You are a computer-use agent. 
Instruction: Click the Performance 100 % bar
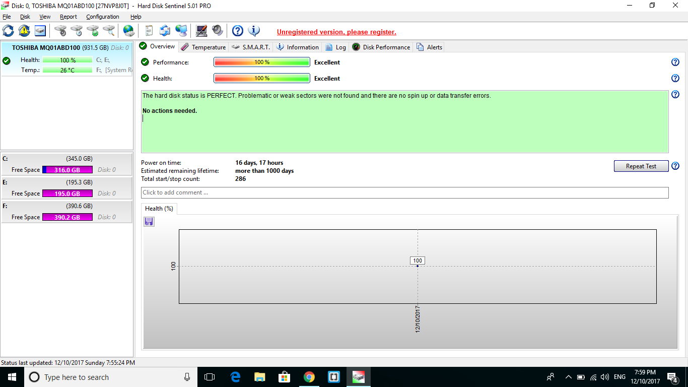pos(262,62)
